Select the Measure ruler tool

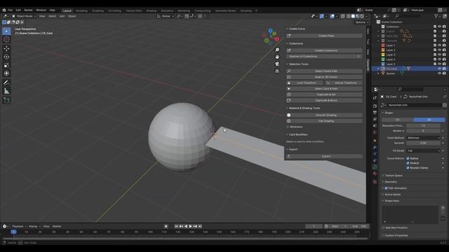(6, 91)
